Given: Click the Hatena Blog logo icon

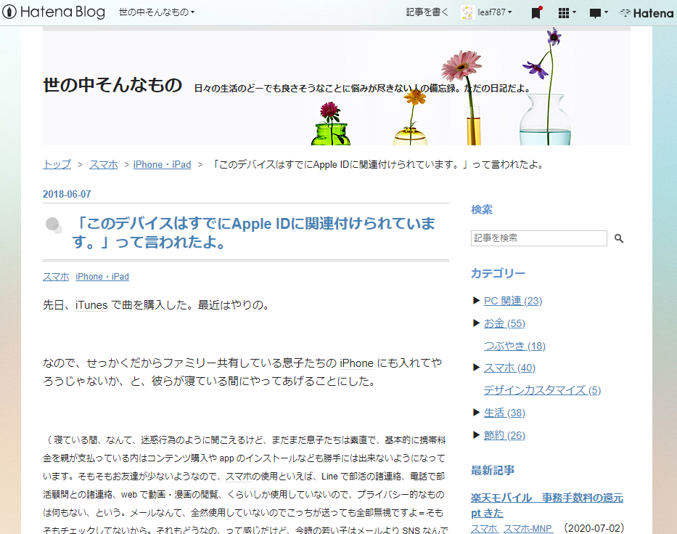Looking at the screenshot, I should [10, 12].
